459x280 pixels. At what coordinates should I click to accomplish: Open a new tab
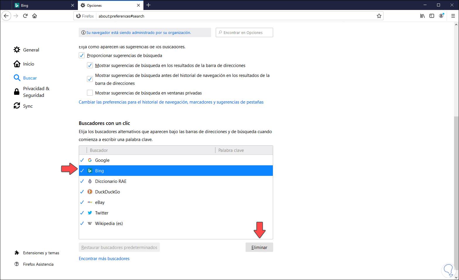pos(148,5)
